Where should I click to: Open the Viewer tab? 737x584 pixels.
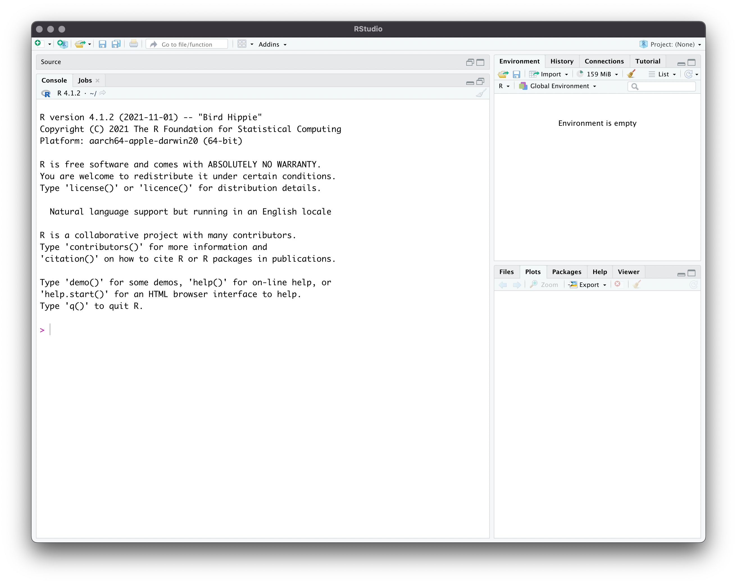(628, 272)
